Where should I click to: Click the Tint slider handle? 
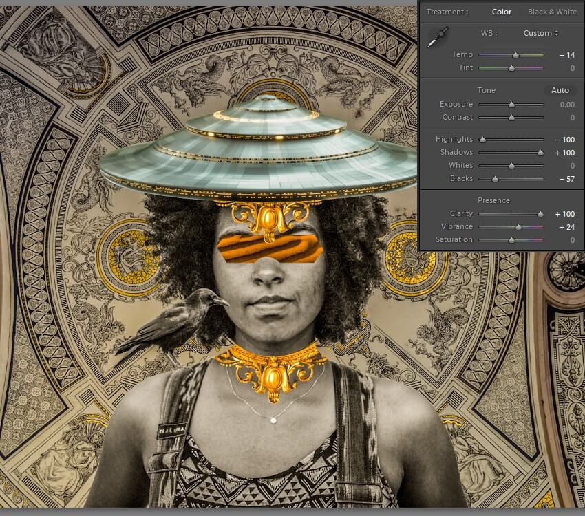point(511,68)
